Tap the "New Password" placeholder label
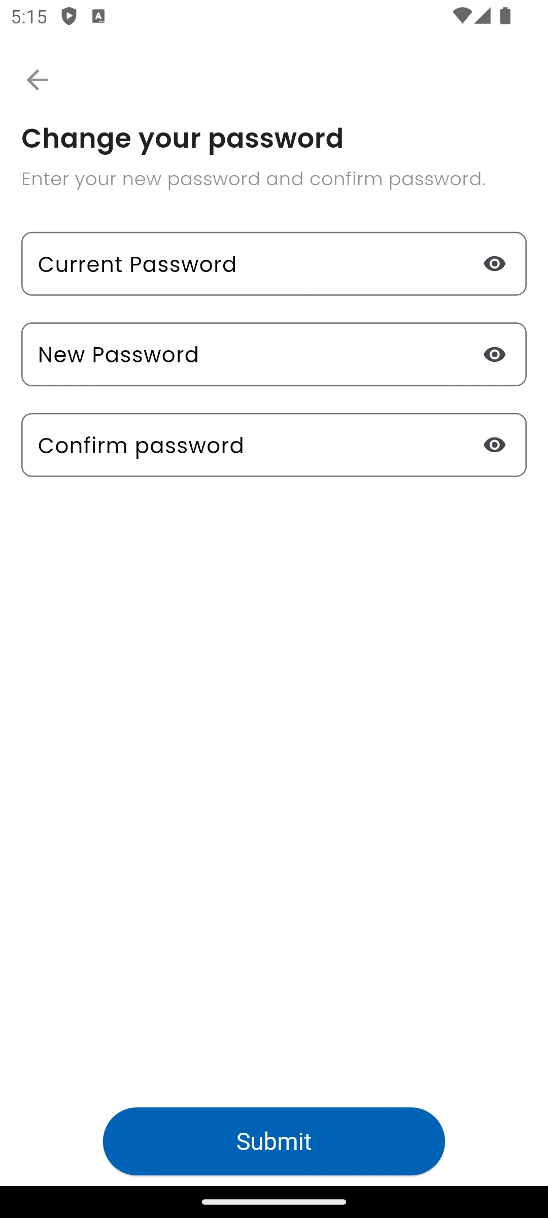Screen dimensions: 548x1218 click(118, 355)
